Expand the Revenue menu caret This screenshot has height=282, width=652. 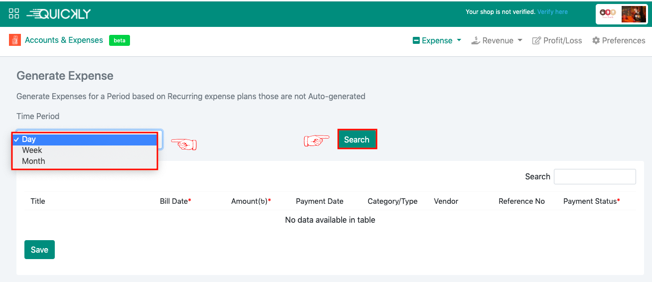coord(520,40)
